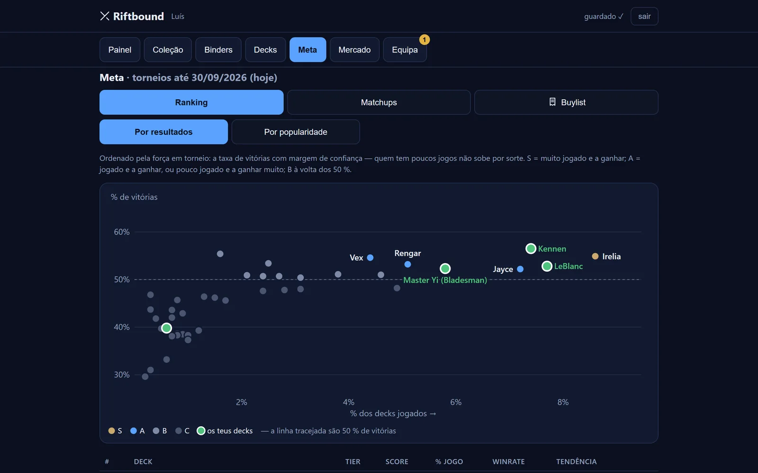
Task: Click the Rengar data point
Action: point(408,264)
